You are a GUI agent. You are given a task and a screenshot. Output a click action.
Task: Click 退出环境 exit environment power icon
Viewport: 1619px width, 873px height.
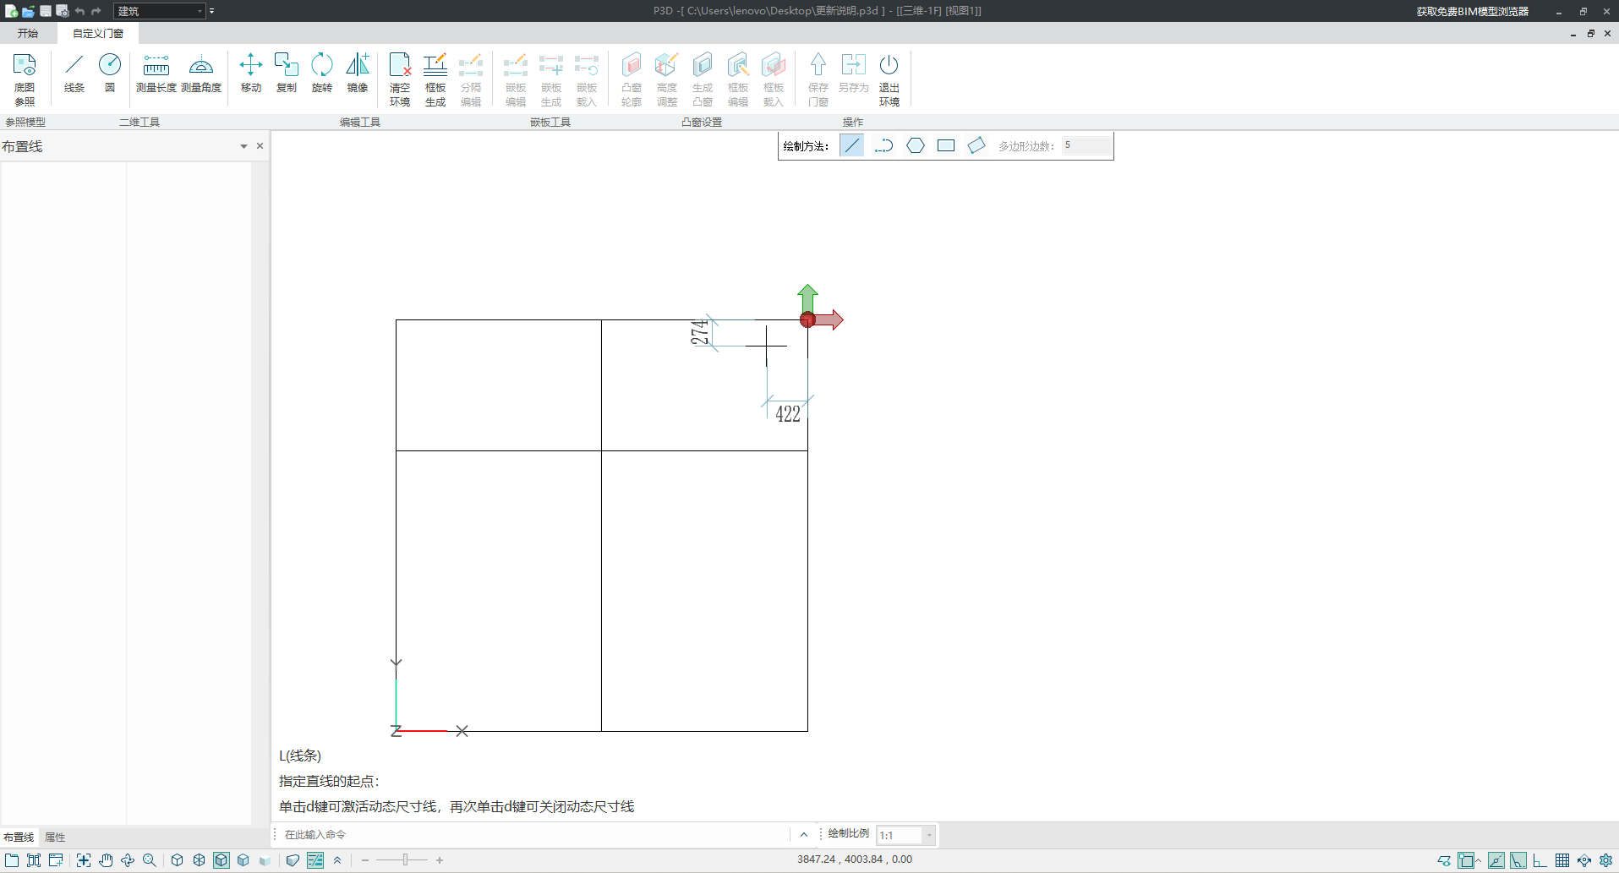(x=889, y=79)
